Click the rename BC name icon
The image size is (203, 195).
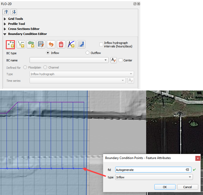tap(114, 60)
